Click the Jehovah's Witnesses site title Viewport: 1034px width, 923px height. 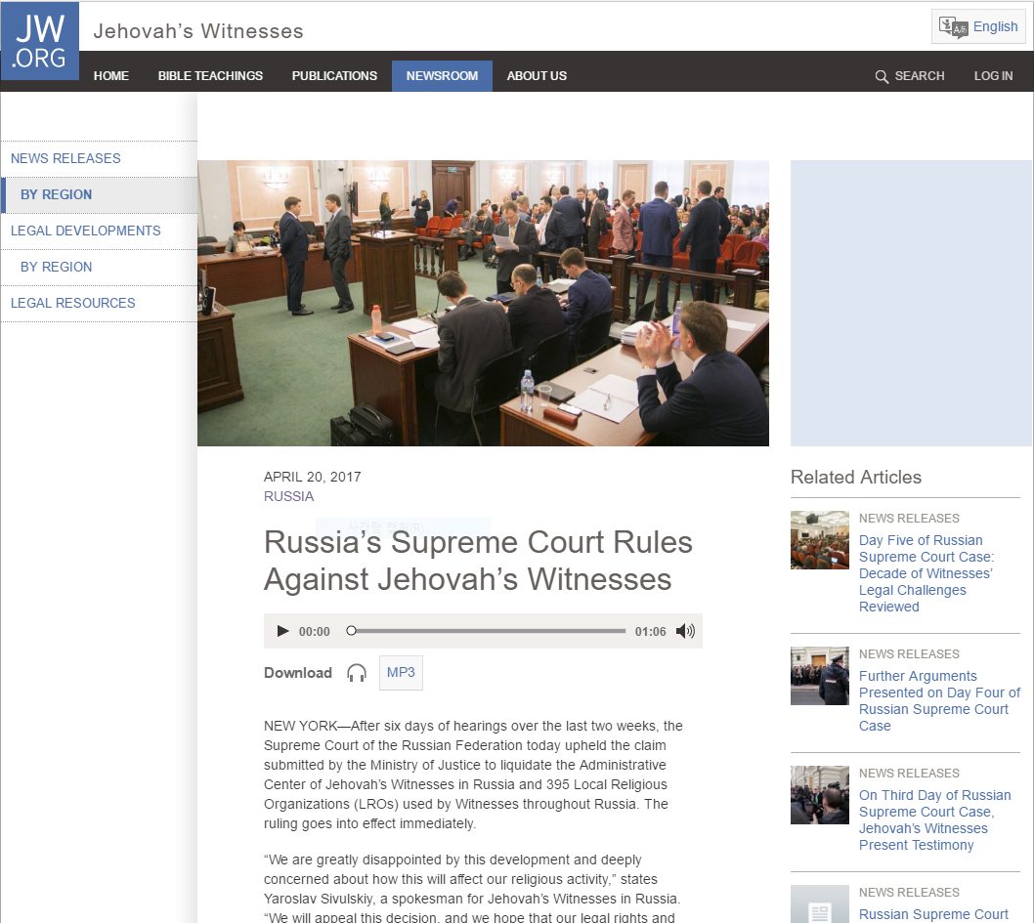pyautogui.click(x=198, y=31)
